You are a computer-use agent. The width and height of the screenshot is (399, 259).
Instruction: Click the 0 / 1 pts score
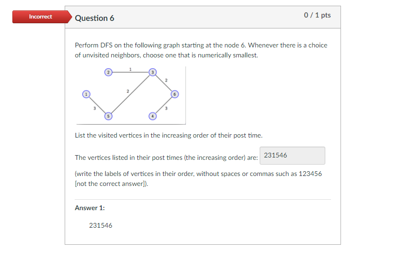point(317,15)
